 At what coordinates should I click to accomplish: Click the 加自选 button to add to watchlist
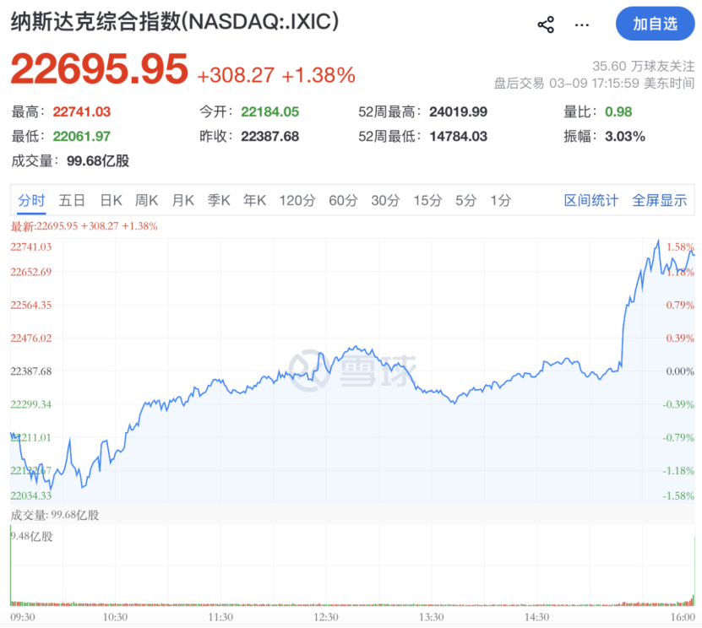pos(655,23)
